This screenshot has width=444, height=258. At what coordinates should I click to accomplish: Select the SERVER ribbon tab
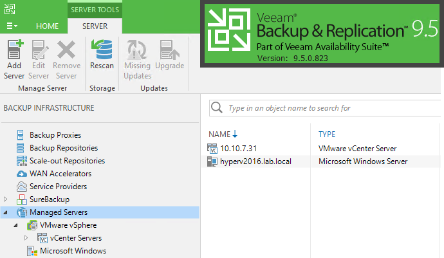[x=95, y=26]
